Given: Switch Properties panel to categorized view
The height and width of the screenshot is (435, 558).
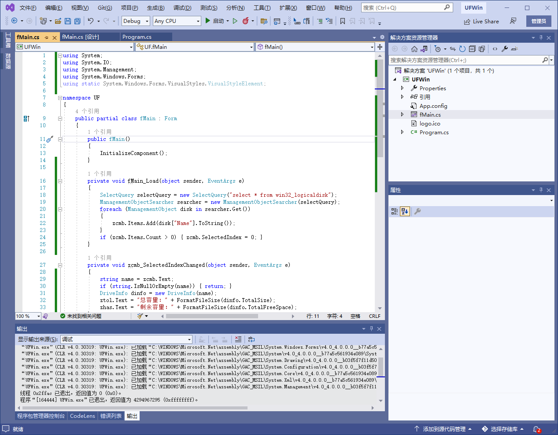Looking at the screenshot, I should point(395,212).
